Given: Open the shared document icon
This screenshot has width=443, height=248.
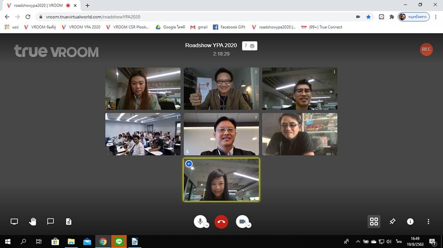Looking at the screenshot, I should click(x=69, y=222).
